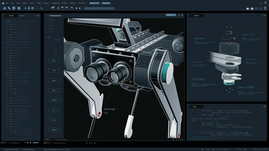Click the import page toolbar icon
269x151 pixels.
63,8
